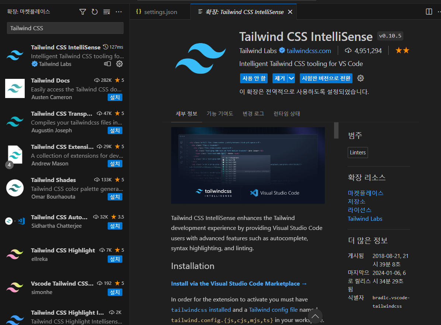Click Vscode Tailwind CSS simonhe icon
Viewport: 441px width, 325px height.
point(15,287)
